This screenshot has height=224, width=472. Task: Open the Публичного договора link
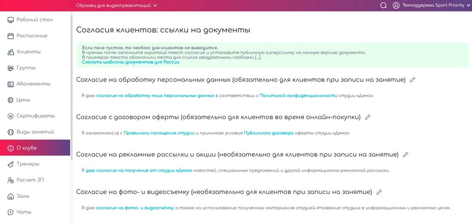pos(269,133)
